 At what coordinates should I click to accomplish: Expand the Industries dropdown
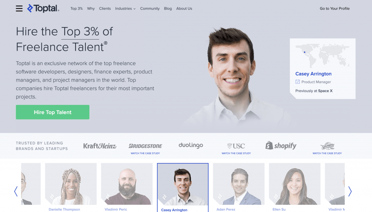(125, 9)
